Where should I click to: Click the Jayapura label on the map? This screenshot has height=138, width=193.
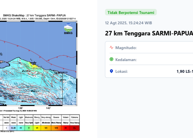[x=63, y=72]
